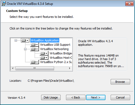
Task: Click the VirtualBox Host-Only feature drive icon
Action: tap(44, 58)
